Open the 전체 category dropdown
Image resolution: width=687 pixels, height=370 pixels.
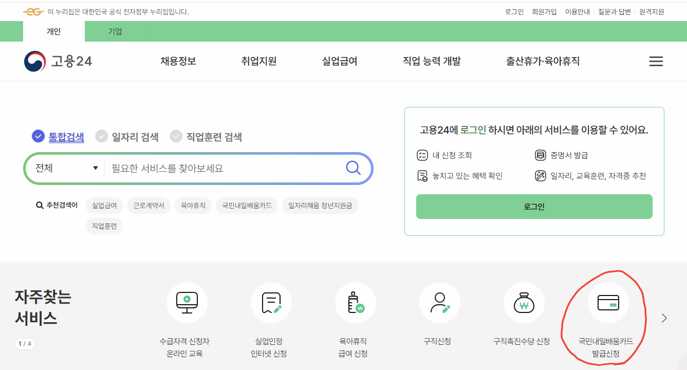pyautogui.click(x=66, y=168)
